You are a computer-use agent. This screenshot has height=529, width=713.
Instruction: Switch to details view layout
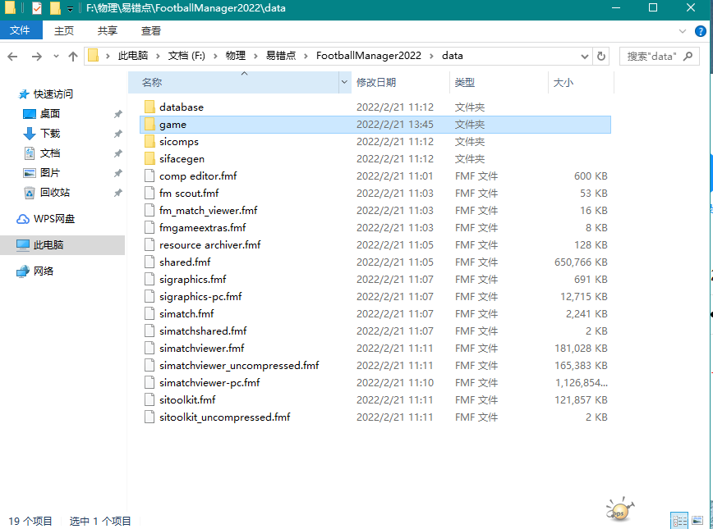coord(679,520)
